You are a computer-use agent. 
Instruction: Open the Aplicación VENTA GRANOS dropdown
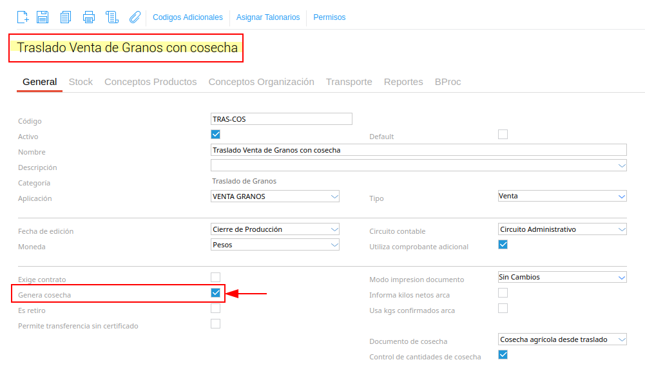point(274,196)
